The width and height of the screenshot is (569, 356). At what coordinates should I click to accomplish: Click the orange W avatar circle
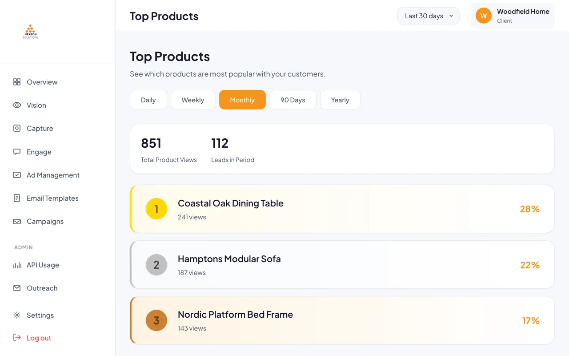[484, 16]
